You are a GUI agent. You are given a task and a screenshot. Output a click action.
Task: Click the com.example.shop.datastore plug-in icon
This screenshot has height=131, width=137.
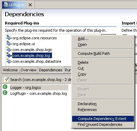pyautogui.click(x=9, y=61)
